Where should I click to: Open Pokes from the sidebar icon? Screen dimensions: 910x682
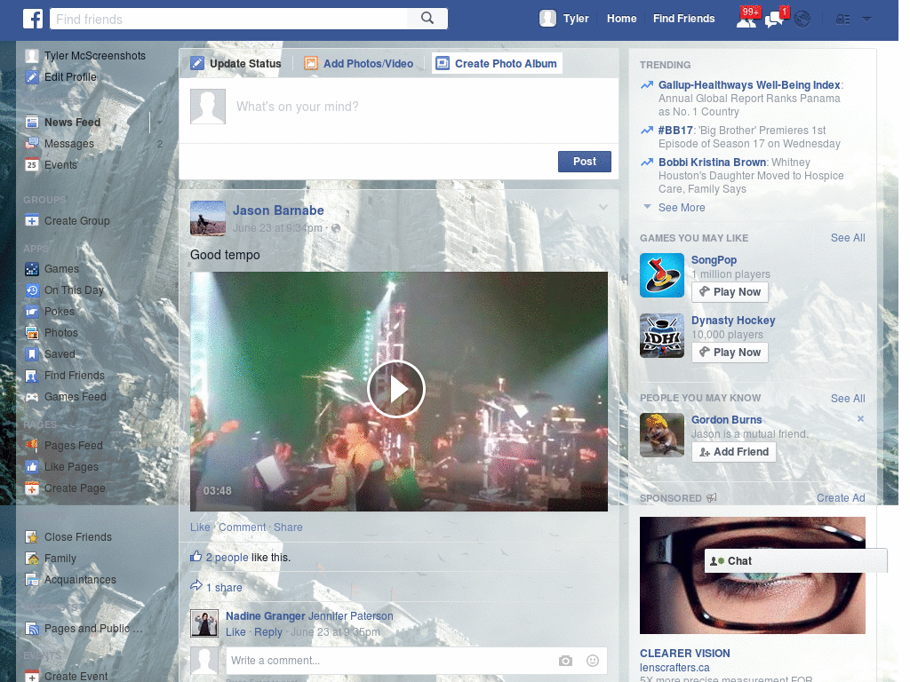tap(31, 311)
